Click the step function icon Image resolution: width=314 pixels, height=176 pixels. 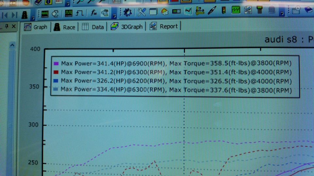coord(80,13)
